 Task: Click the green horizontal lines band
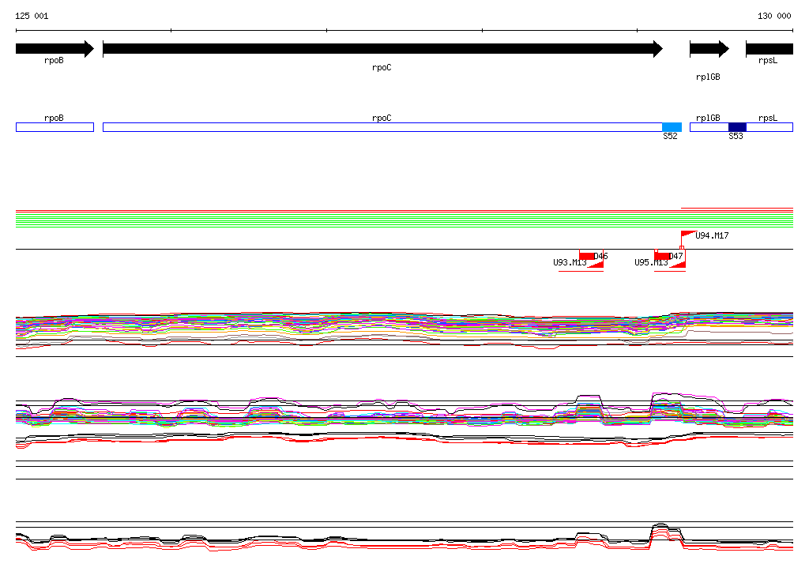pyautogui.click(x=404, y=220)
